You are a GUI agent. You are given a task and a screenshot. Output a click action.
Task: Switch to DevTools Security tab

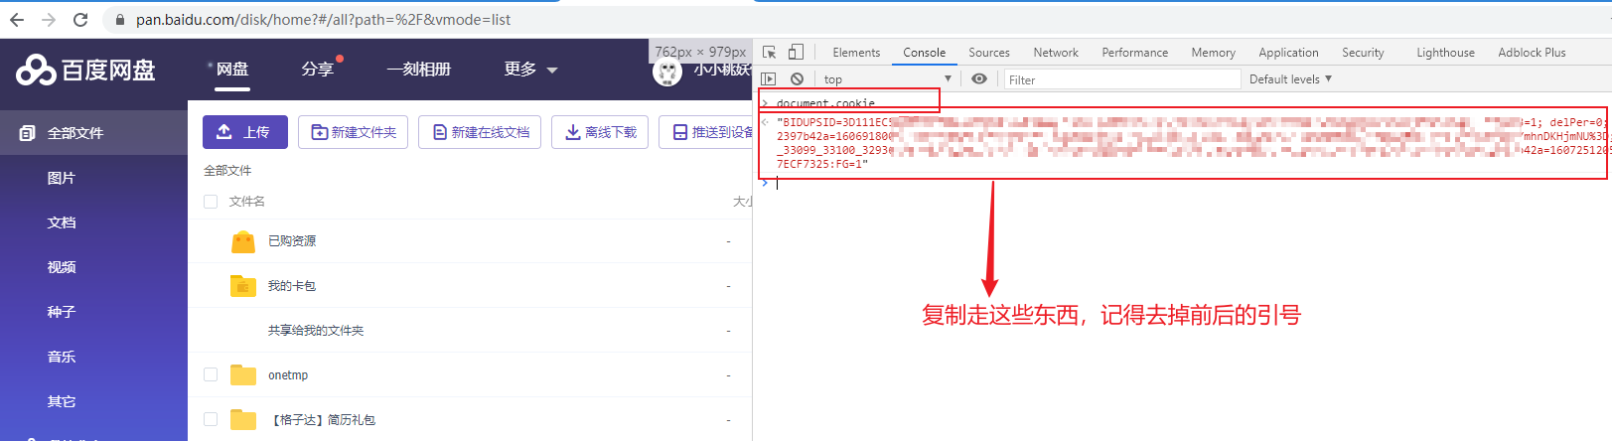pyautogui.click(x=1363, y=53)
